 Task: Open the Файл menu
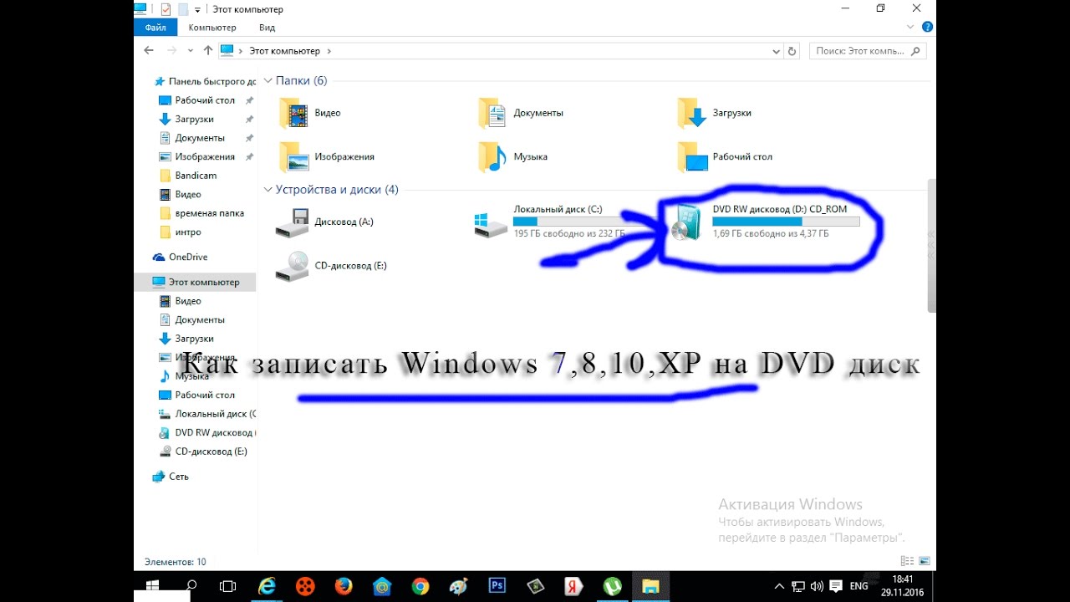tap(155, 27)
